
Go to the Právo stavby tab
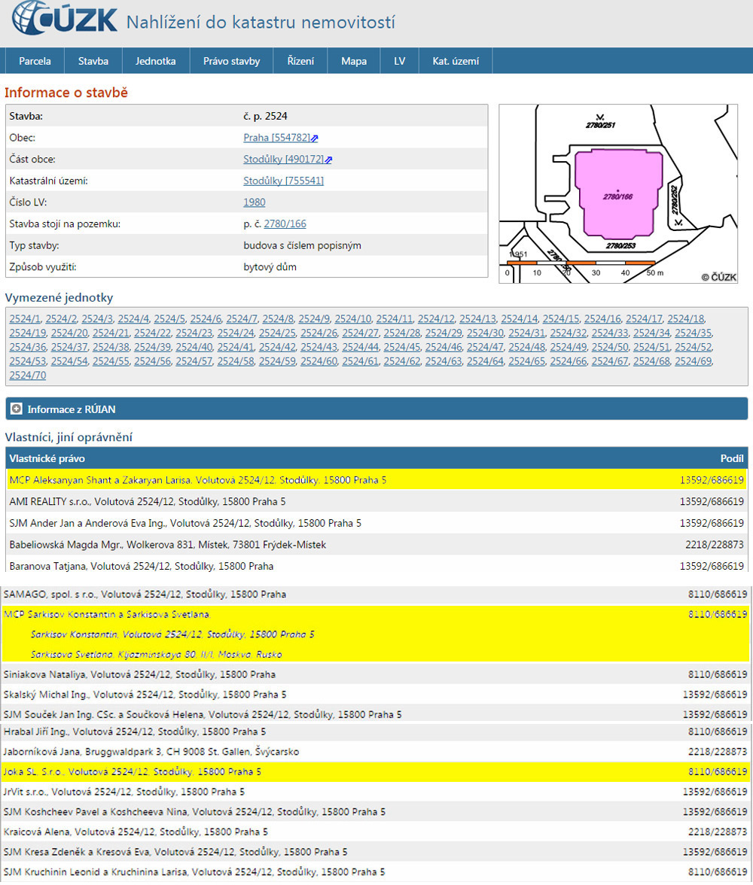coord(232,61)
